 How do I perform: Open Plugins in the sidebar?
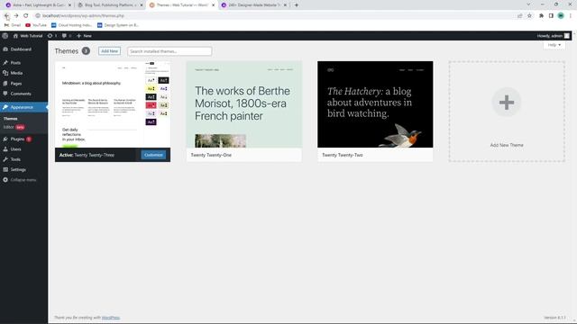coord(17,139)
